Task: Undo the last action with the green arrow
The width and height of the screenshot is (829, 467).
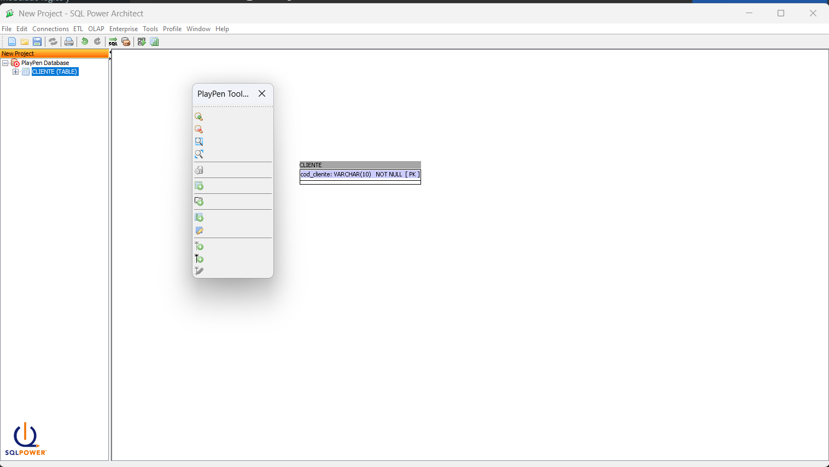Action: [x=85, y=42]
